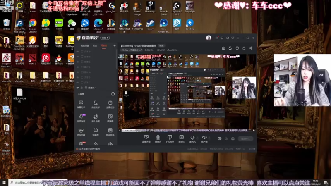The width and height of the screenshot is (331, 186).
Task: Toggle the lock on 摄像头 1 source
Action: click(x=82, y=88)
